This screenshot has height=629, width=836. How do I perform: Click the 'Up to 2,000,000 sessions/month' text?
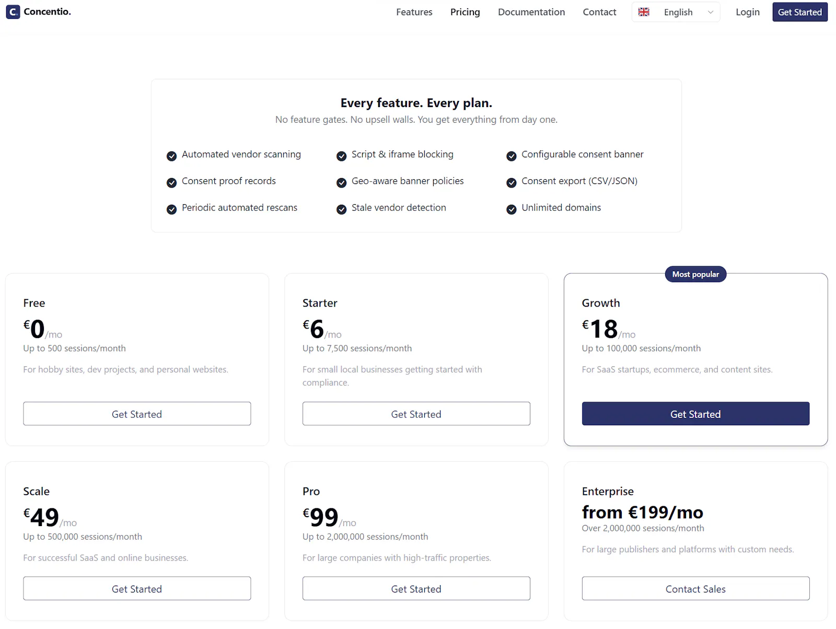pyautogui.click(x=365, y=537)
